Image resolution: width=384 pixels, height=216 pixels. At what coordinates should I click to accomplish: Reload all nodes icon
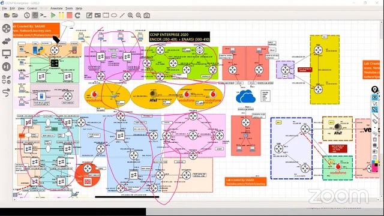(x=77, y=16)
